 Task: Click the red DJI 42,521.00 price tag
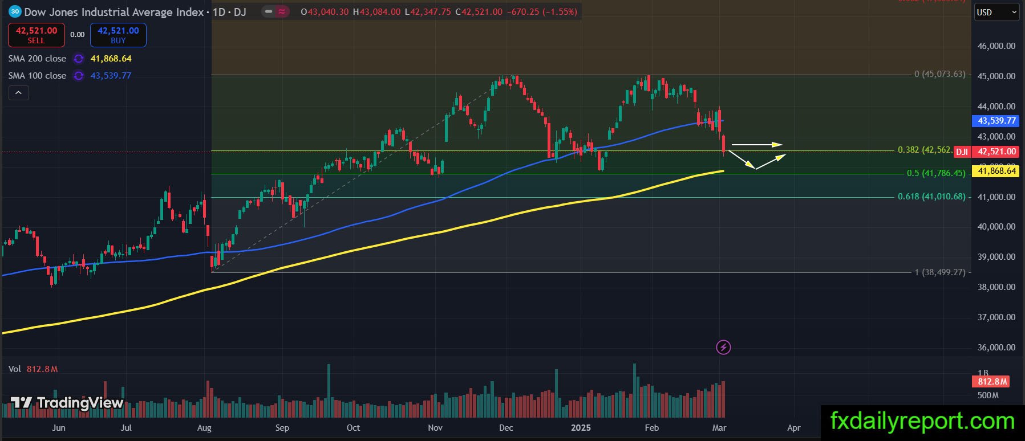coord(986,152)
